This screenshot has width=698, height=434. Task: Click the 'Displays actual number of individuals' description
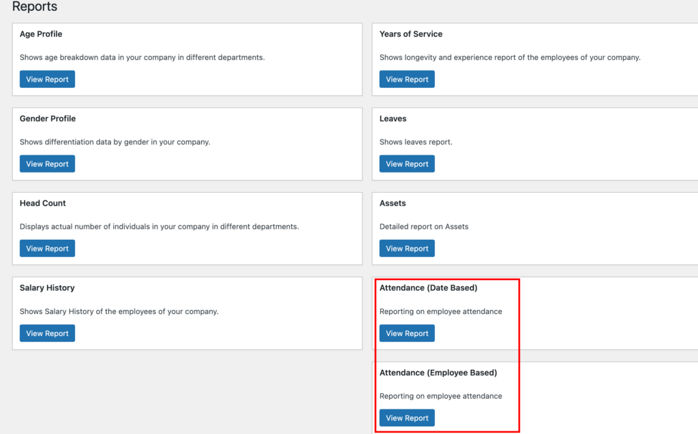[160, 227]
